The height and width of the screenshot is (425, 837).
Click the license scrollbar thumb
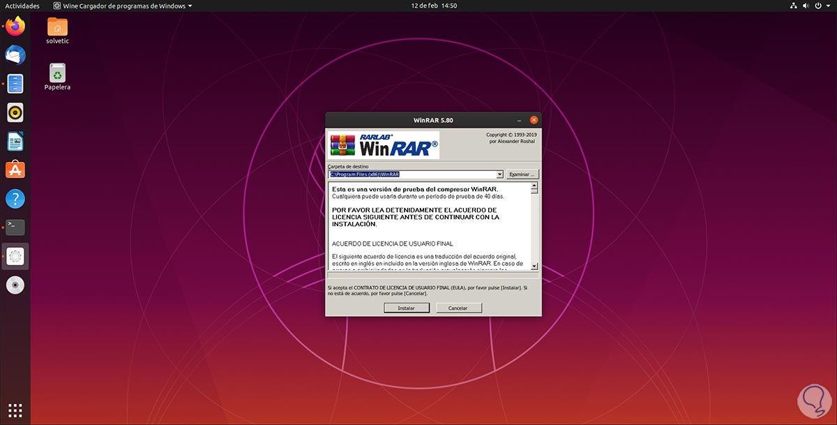coord(535,192)
